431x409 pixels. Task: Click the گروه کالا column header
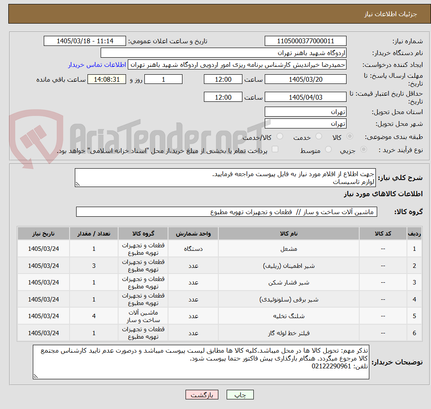[x=143, y=234]
